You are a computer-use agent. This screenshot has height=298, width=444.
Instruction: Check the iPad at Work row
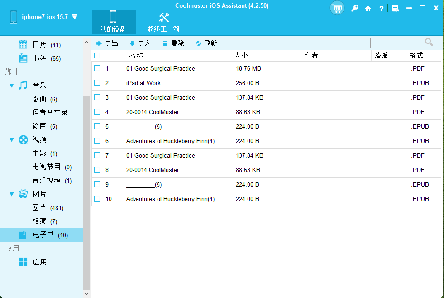(x=97, y=83)
